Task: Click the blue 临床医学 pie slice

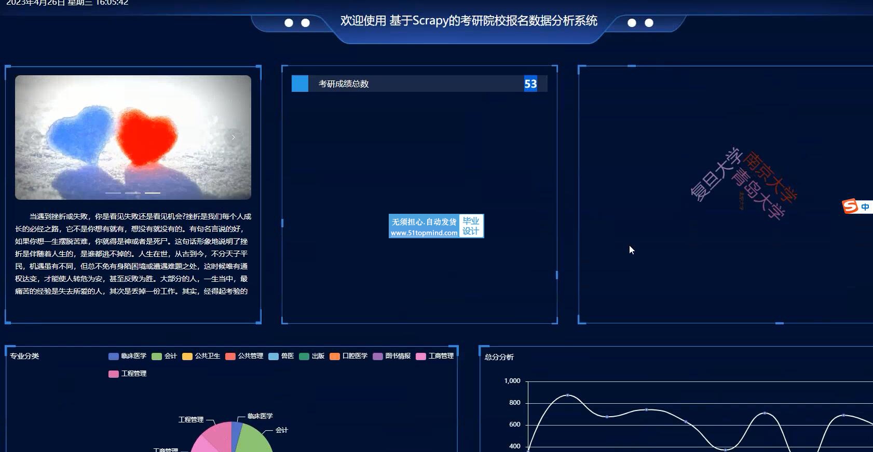Action: [x=236, y=433]
